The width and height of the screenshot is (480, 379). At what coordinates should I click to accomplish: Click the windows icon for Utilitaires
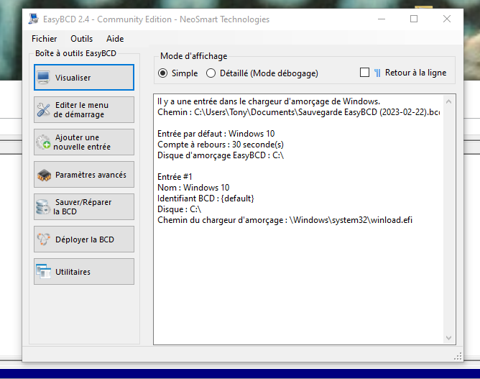pos(43,271)
